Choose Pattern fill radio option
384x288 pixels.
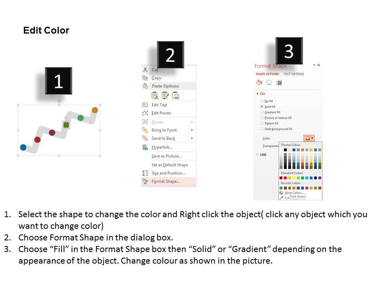tap(262, 124)
